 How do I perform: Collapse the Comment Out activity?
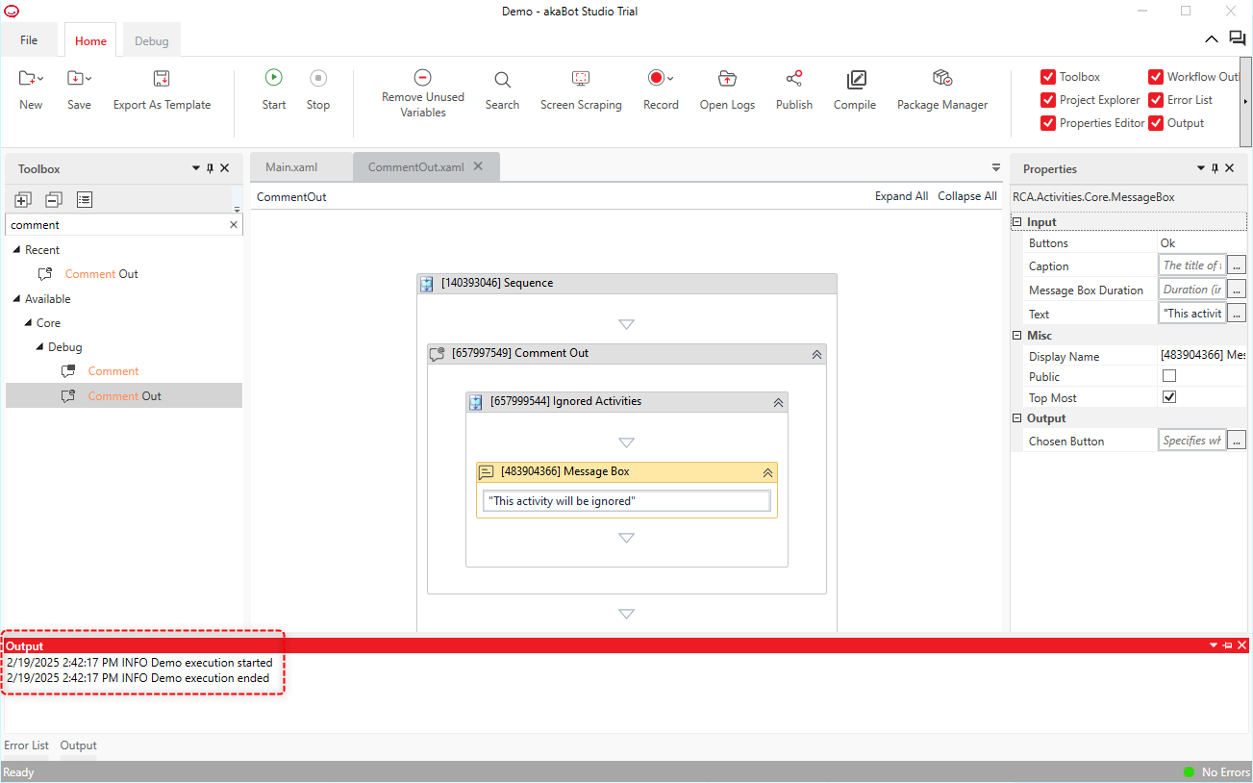816,354
